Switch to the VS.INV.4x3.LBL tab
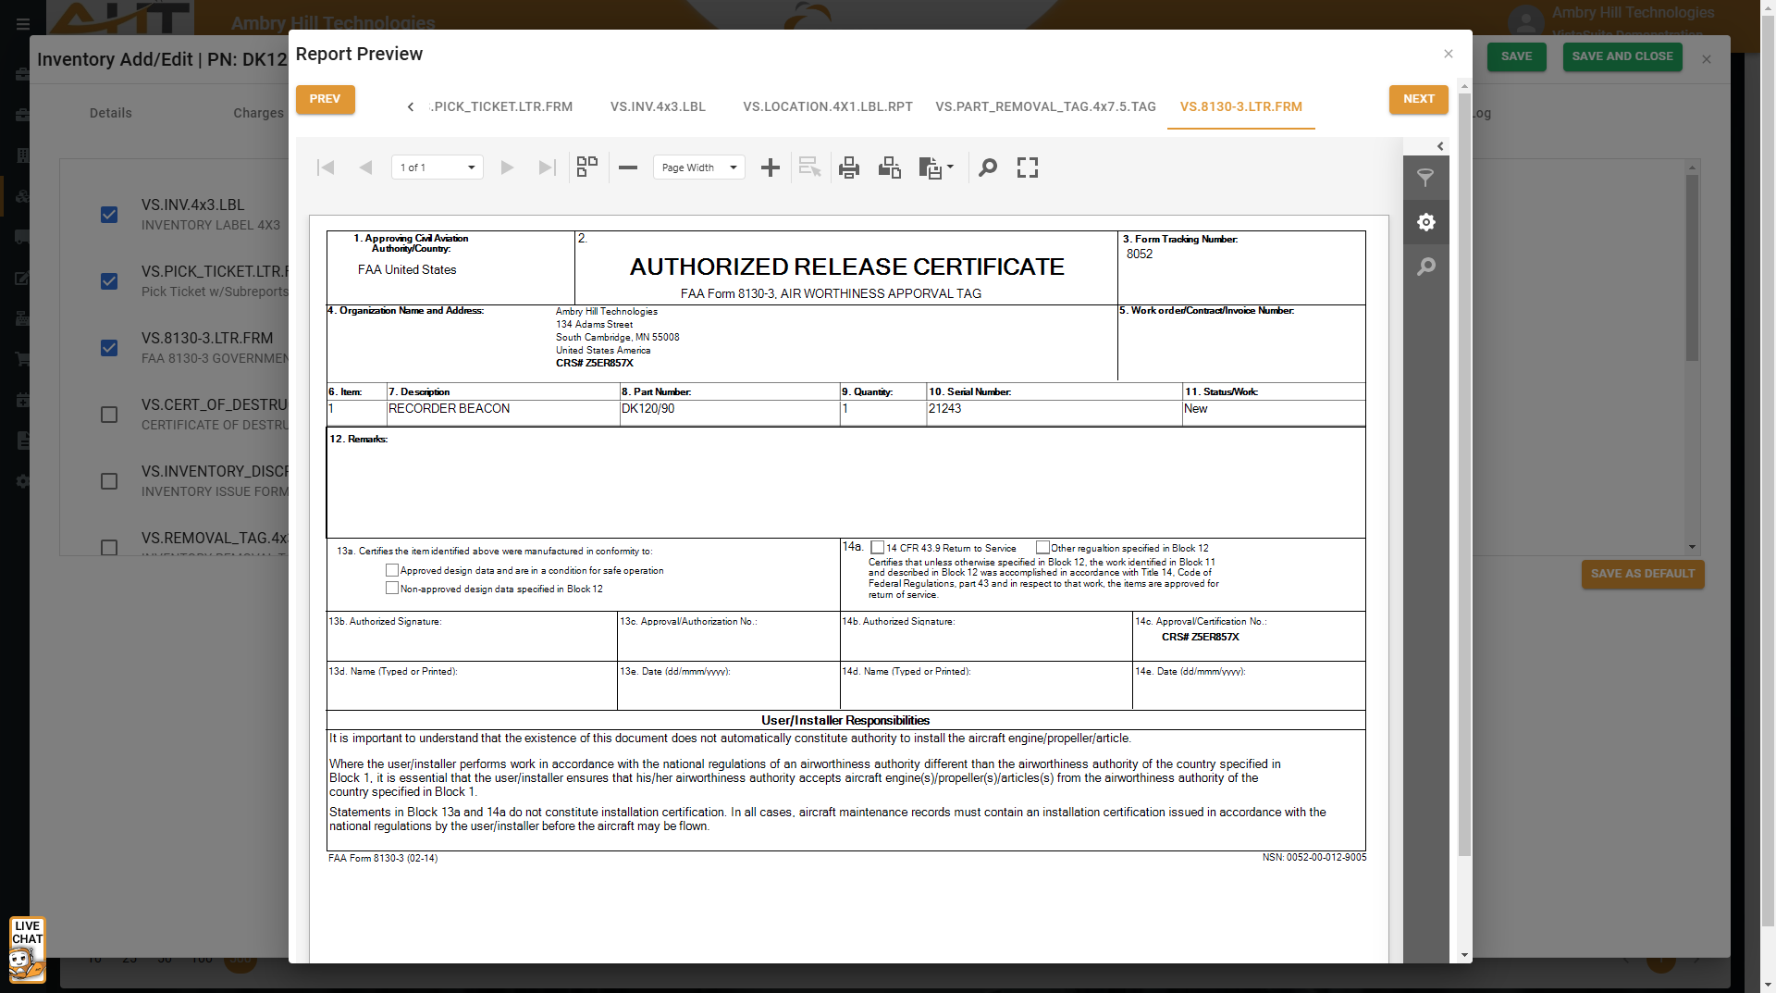Image resolution: width=1776 pixels, height=993 pixels. click(658, 106)
